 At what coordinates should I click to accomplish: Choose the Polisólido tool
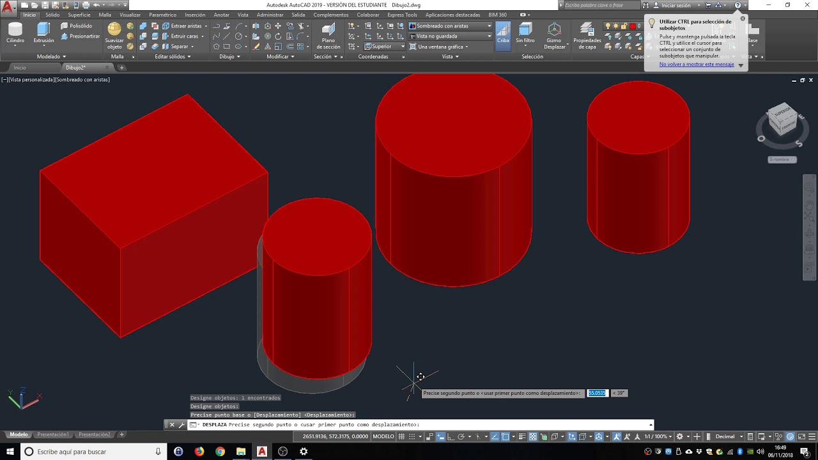coord(77,26)
